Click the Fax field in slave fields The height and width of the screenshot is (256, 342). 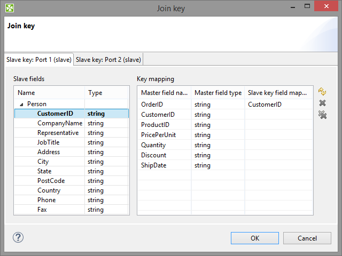(x=42, y=210)
